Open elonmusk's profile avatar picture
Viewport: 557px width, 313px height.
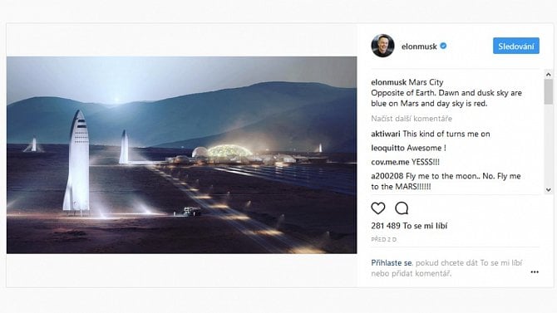pyautogui.click(x=382, y=46)
